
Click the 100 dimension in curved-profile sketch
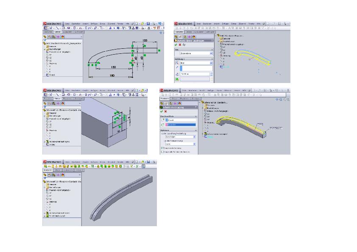(x=145, y=41)
